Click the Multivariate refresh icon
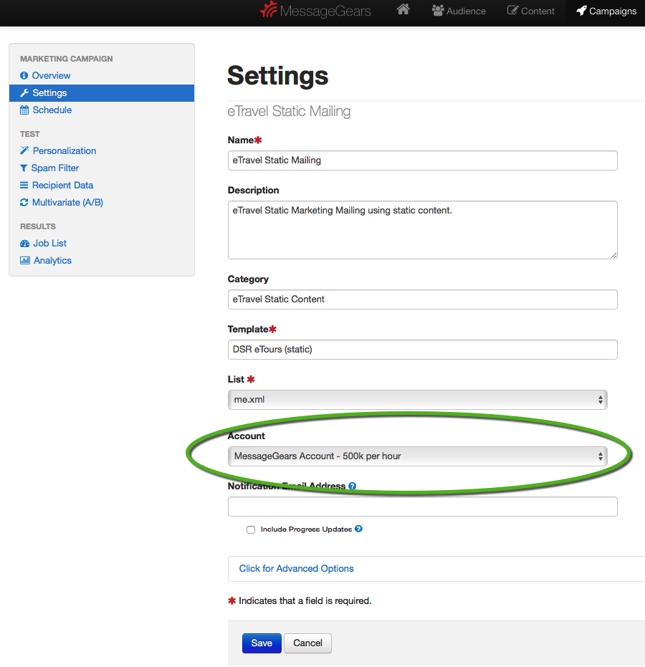This screenshot has height=667, width=645. (x=24, y=203)
